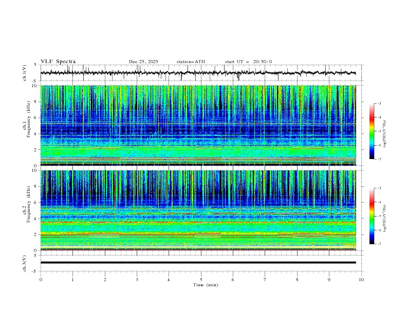Click the ch.2 spectrogram "6" kHz tick label
The height and width of the screenshot is (314, 407).
click(x=35, y=203)
